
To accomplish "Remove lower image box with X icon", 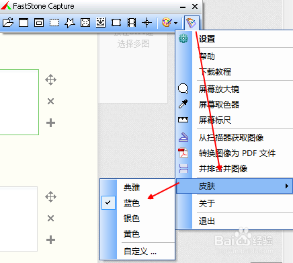I will click(x=51, y=218).
